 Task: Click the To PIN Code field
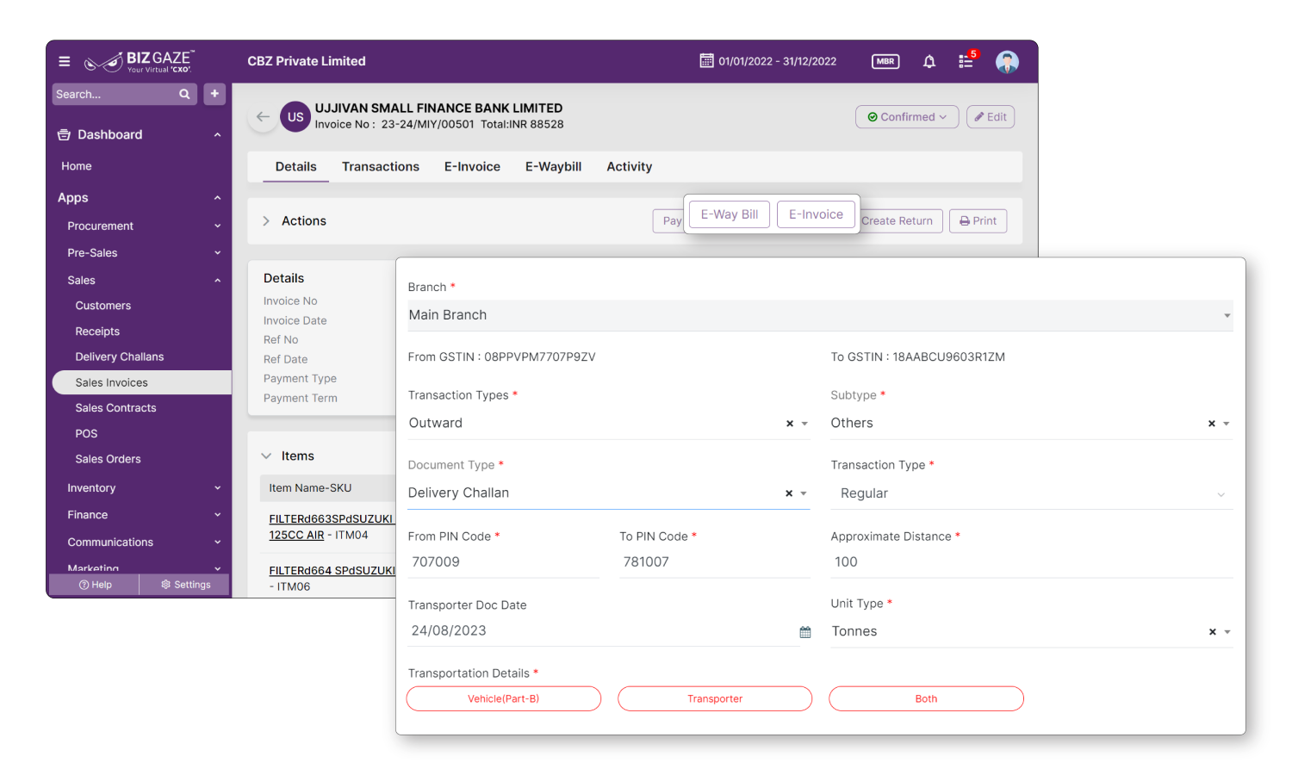(715, 562)
